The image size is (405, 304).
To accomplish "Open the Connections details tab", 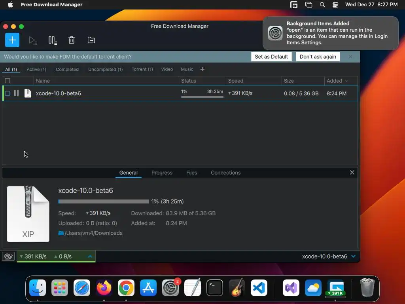I will click(226, 173).
